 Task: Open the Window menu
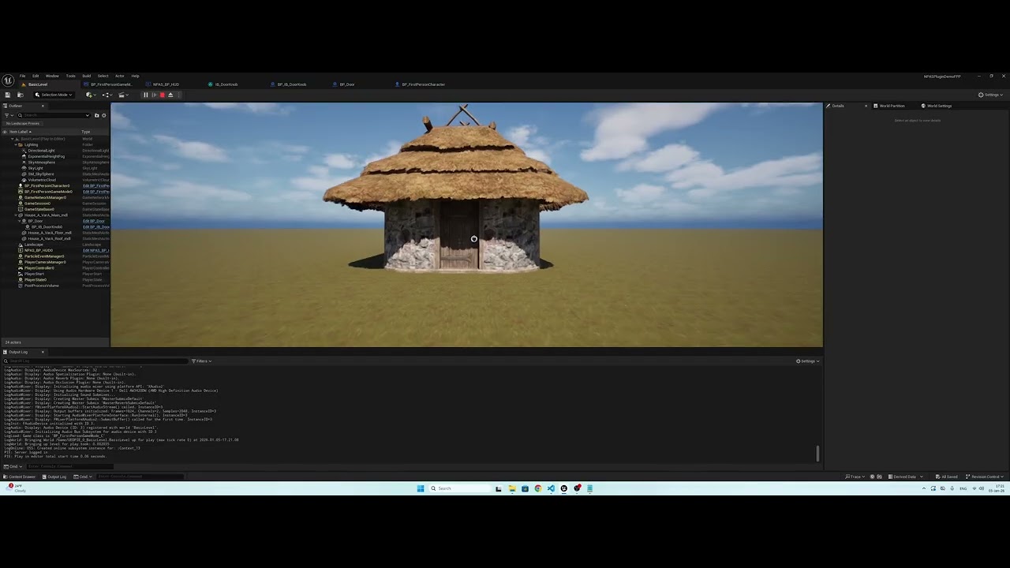tap(52, 76)
